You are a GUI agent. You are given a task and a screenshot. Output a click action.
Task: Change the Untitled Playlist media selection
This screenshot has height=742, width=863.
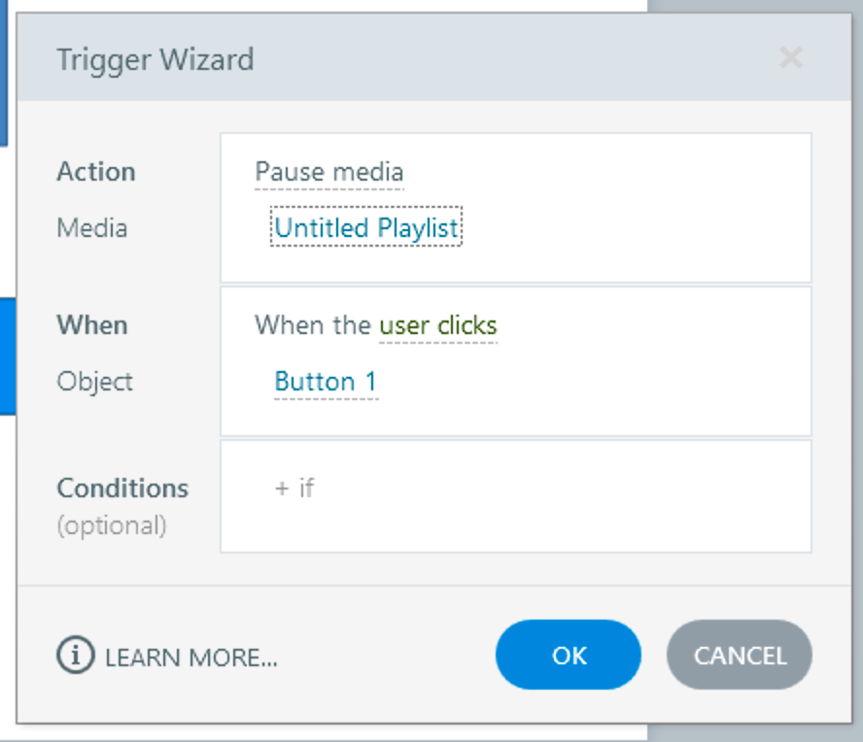tap(366, 228)
